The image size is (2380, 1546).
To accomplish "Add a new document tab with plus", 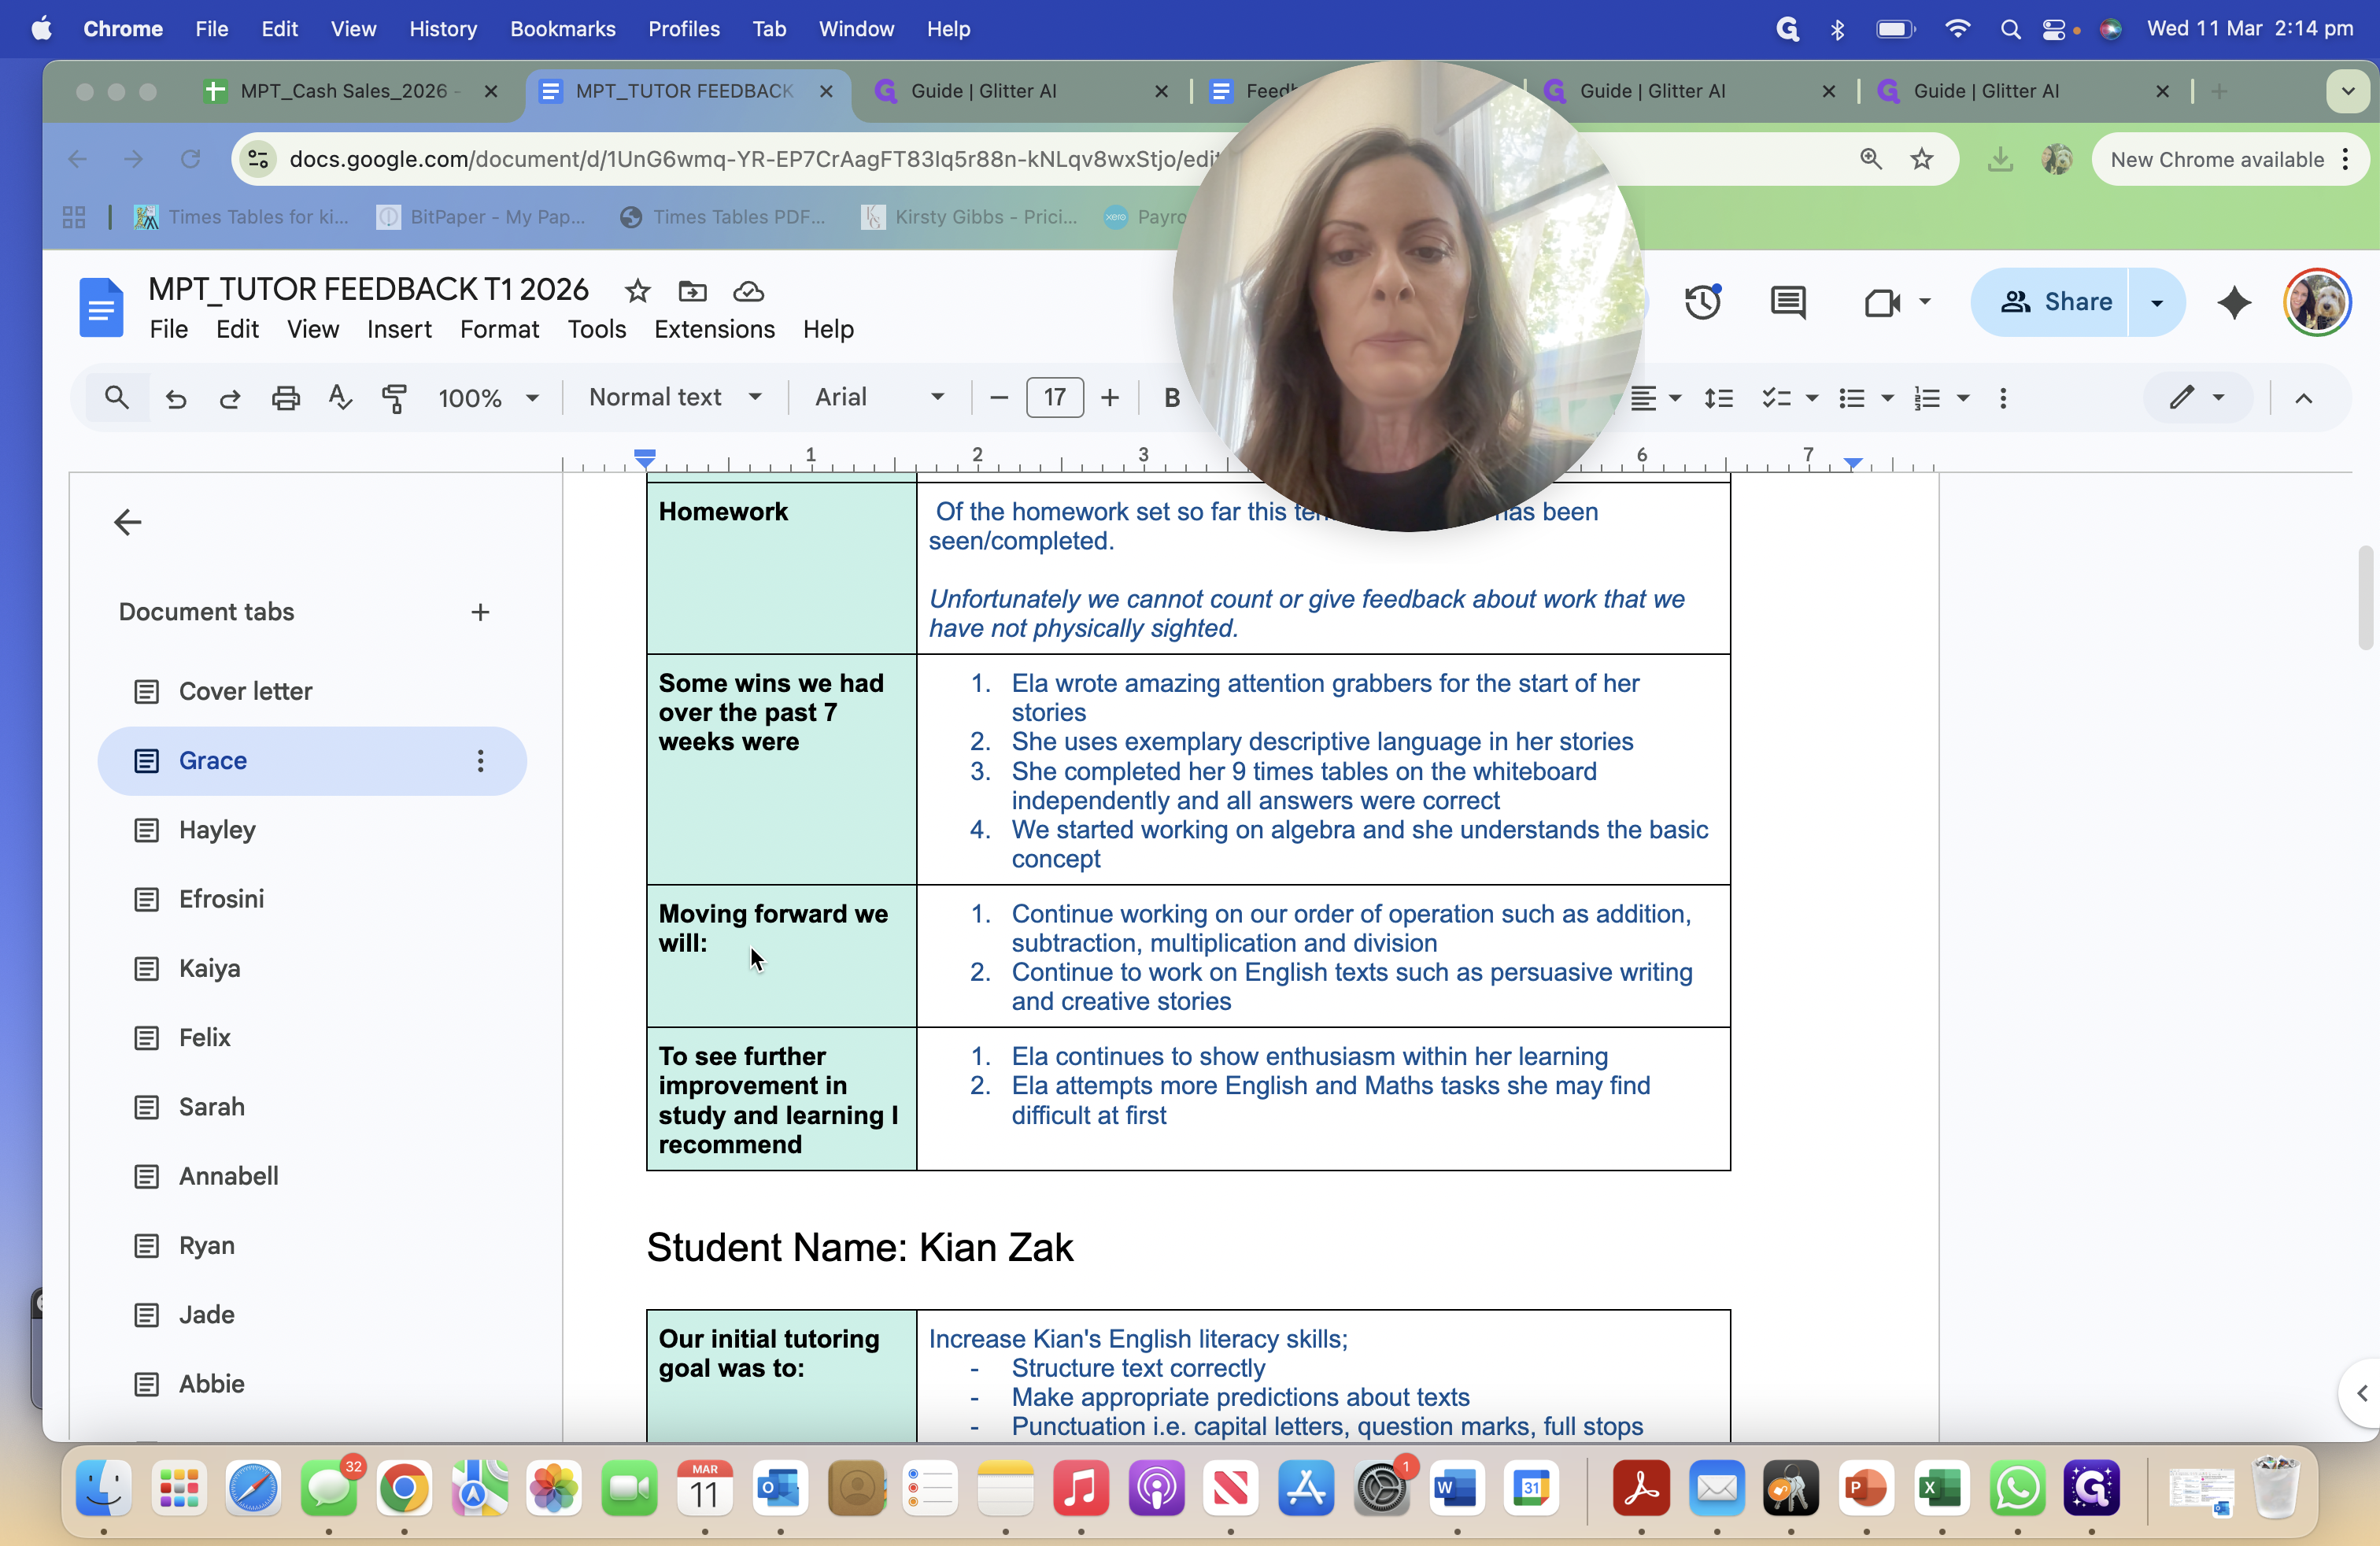I will pos(480,612).
